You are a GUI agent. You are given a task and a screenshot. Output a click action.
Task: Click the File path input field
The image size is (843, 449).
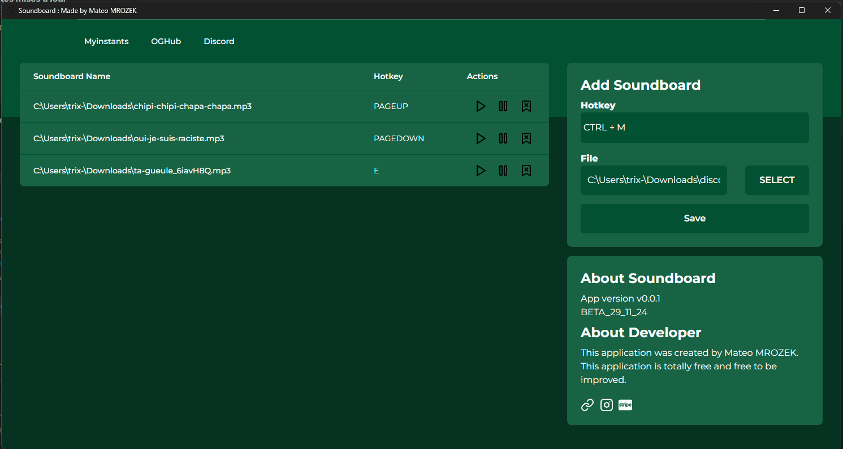pos(654,180)
